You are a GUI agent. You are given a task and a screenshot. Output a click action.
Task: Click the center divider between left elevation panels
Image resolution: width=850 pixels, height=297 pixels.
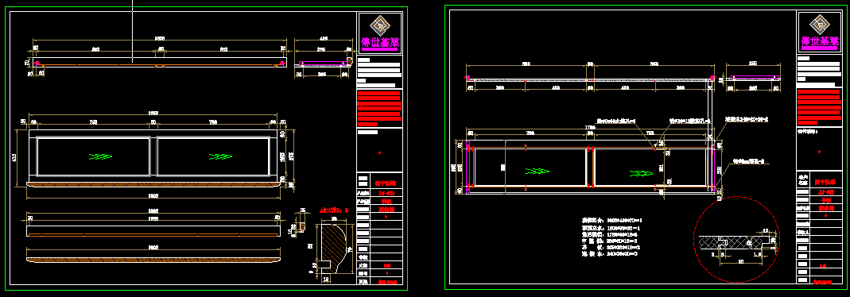(153, 156)
